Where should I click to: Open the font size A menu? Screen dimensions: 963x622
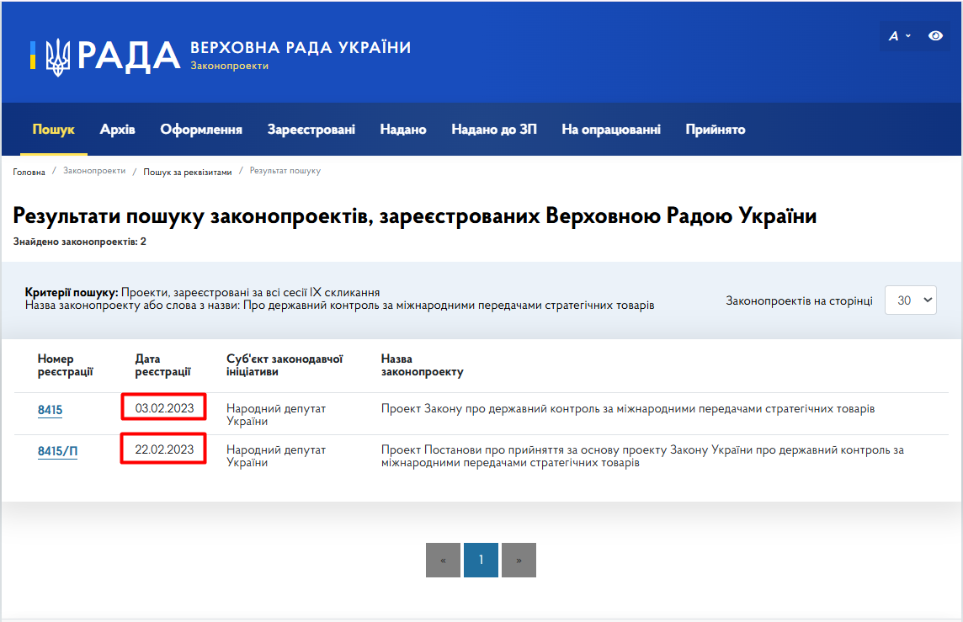(899, 36)
